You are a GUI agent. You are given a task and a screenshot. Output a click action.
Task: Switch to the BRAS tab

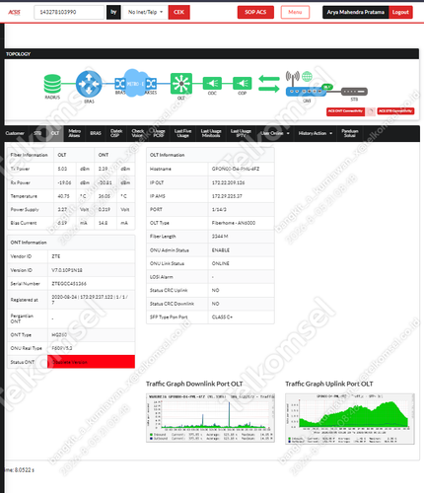96,133
